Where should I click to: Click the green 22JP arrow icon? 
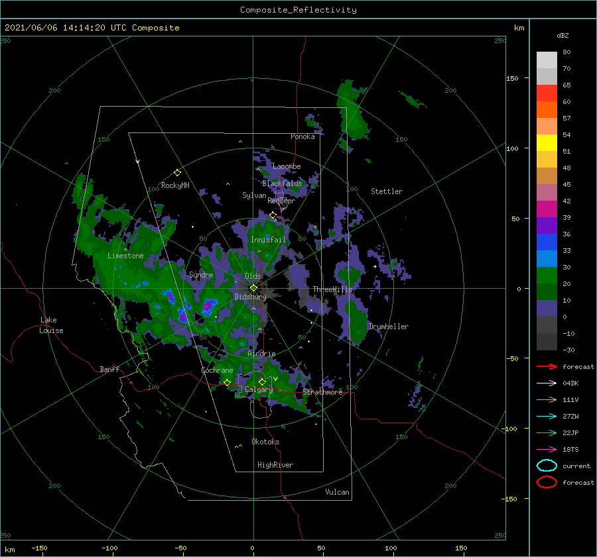pyautogui.click(x=547, y=432)
